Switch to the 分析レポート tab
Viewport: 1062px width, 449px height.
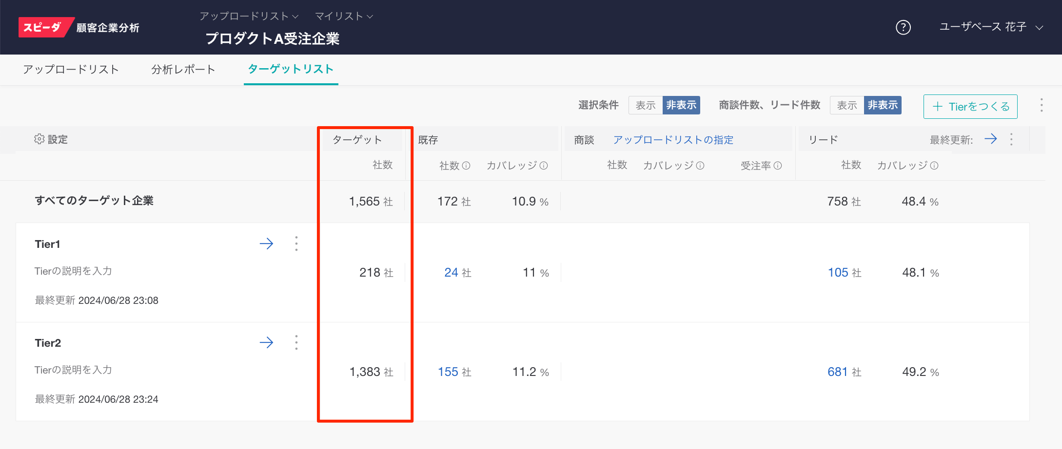click(x=183, y=70)
